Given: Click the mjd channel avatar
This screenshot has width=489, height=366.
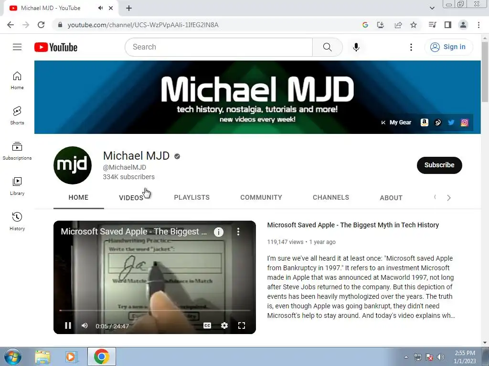Looking at the screenshot, I should click(x=73, y=165).
